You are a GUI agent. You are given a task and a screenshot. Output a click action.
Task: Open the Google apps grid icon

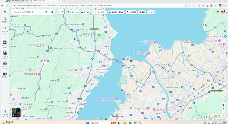tap(218, 12)
